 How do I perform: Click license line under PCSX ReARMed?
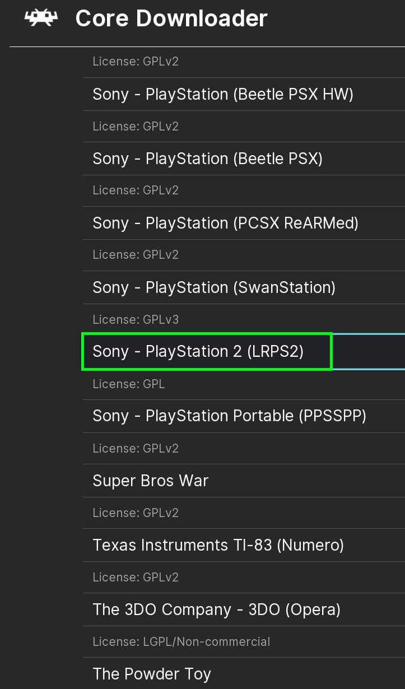coord(136,255)
